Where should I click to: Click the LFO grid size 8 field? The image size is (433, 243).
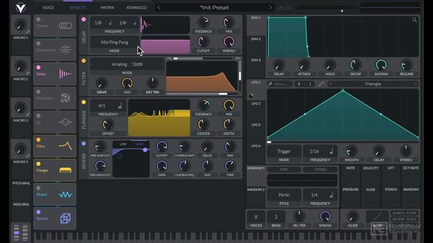point(299,84)
